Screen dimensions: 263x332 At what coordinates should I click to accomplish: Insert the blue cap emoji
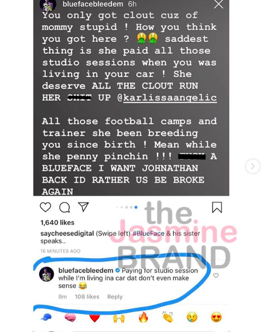(46, 317)
